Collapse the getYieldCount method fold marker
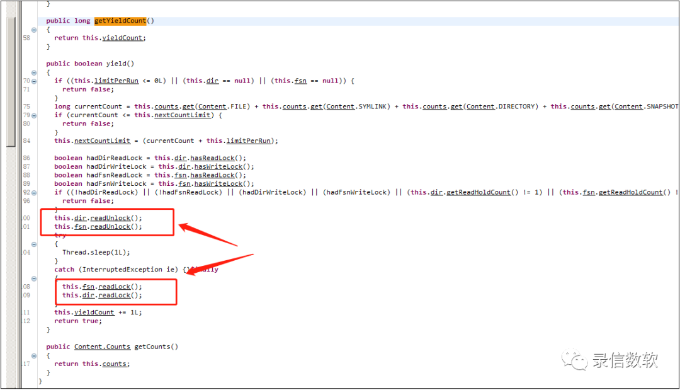The width and height of the screenshot is (680, 390). (x=34, y=30)
